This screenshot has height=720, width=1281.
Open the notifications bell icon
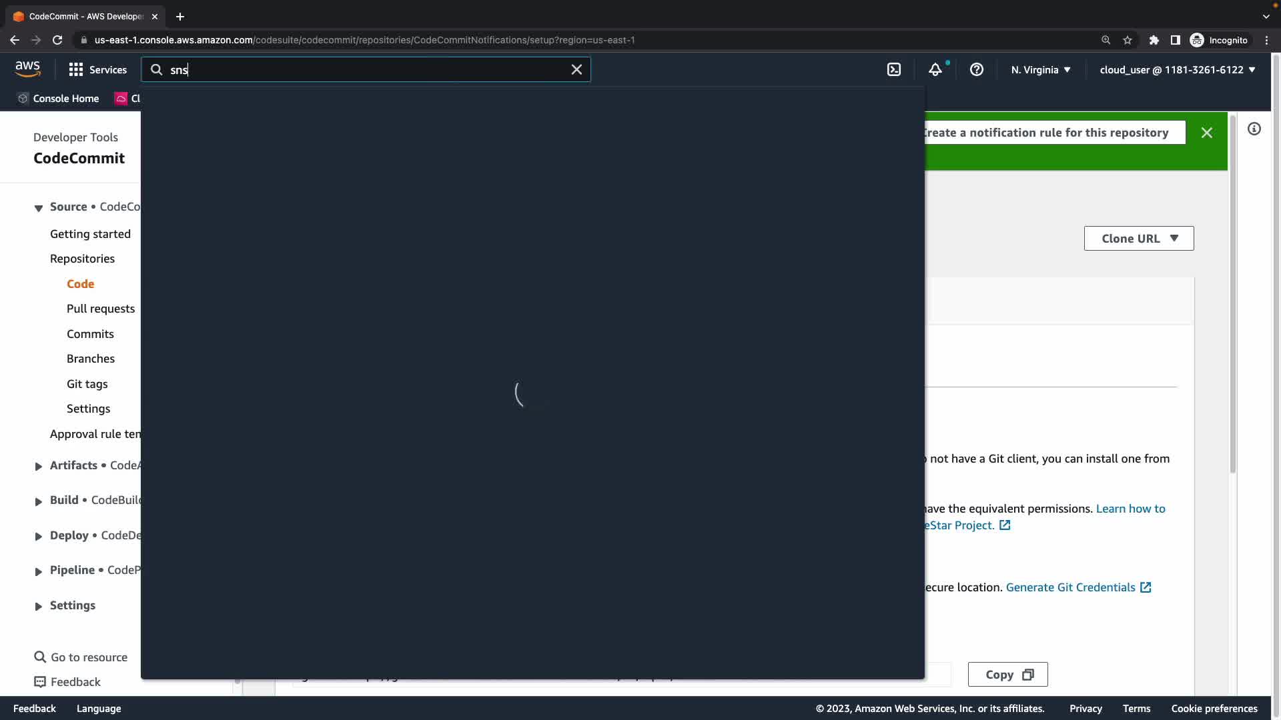tap(935, 69)
